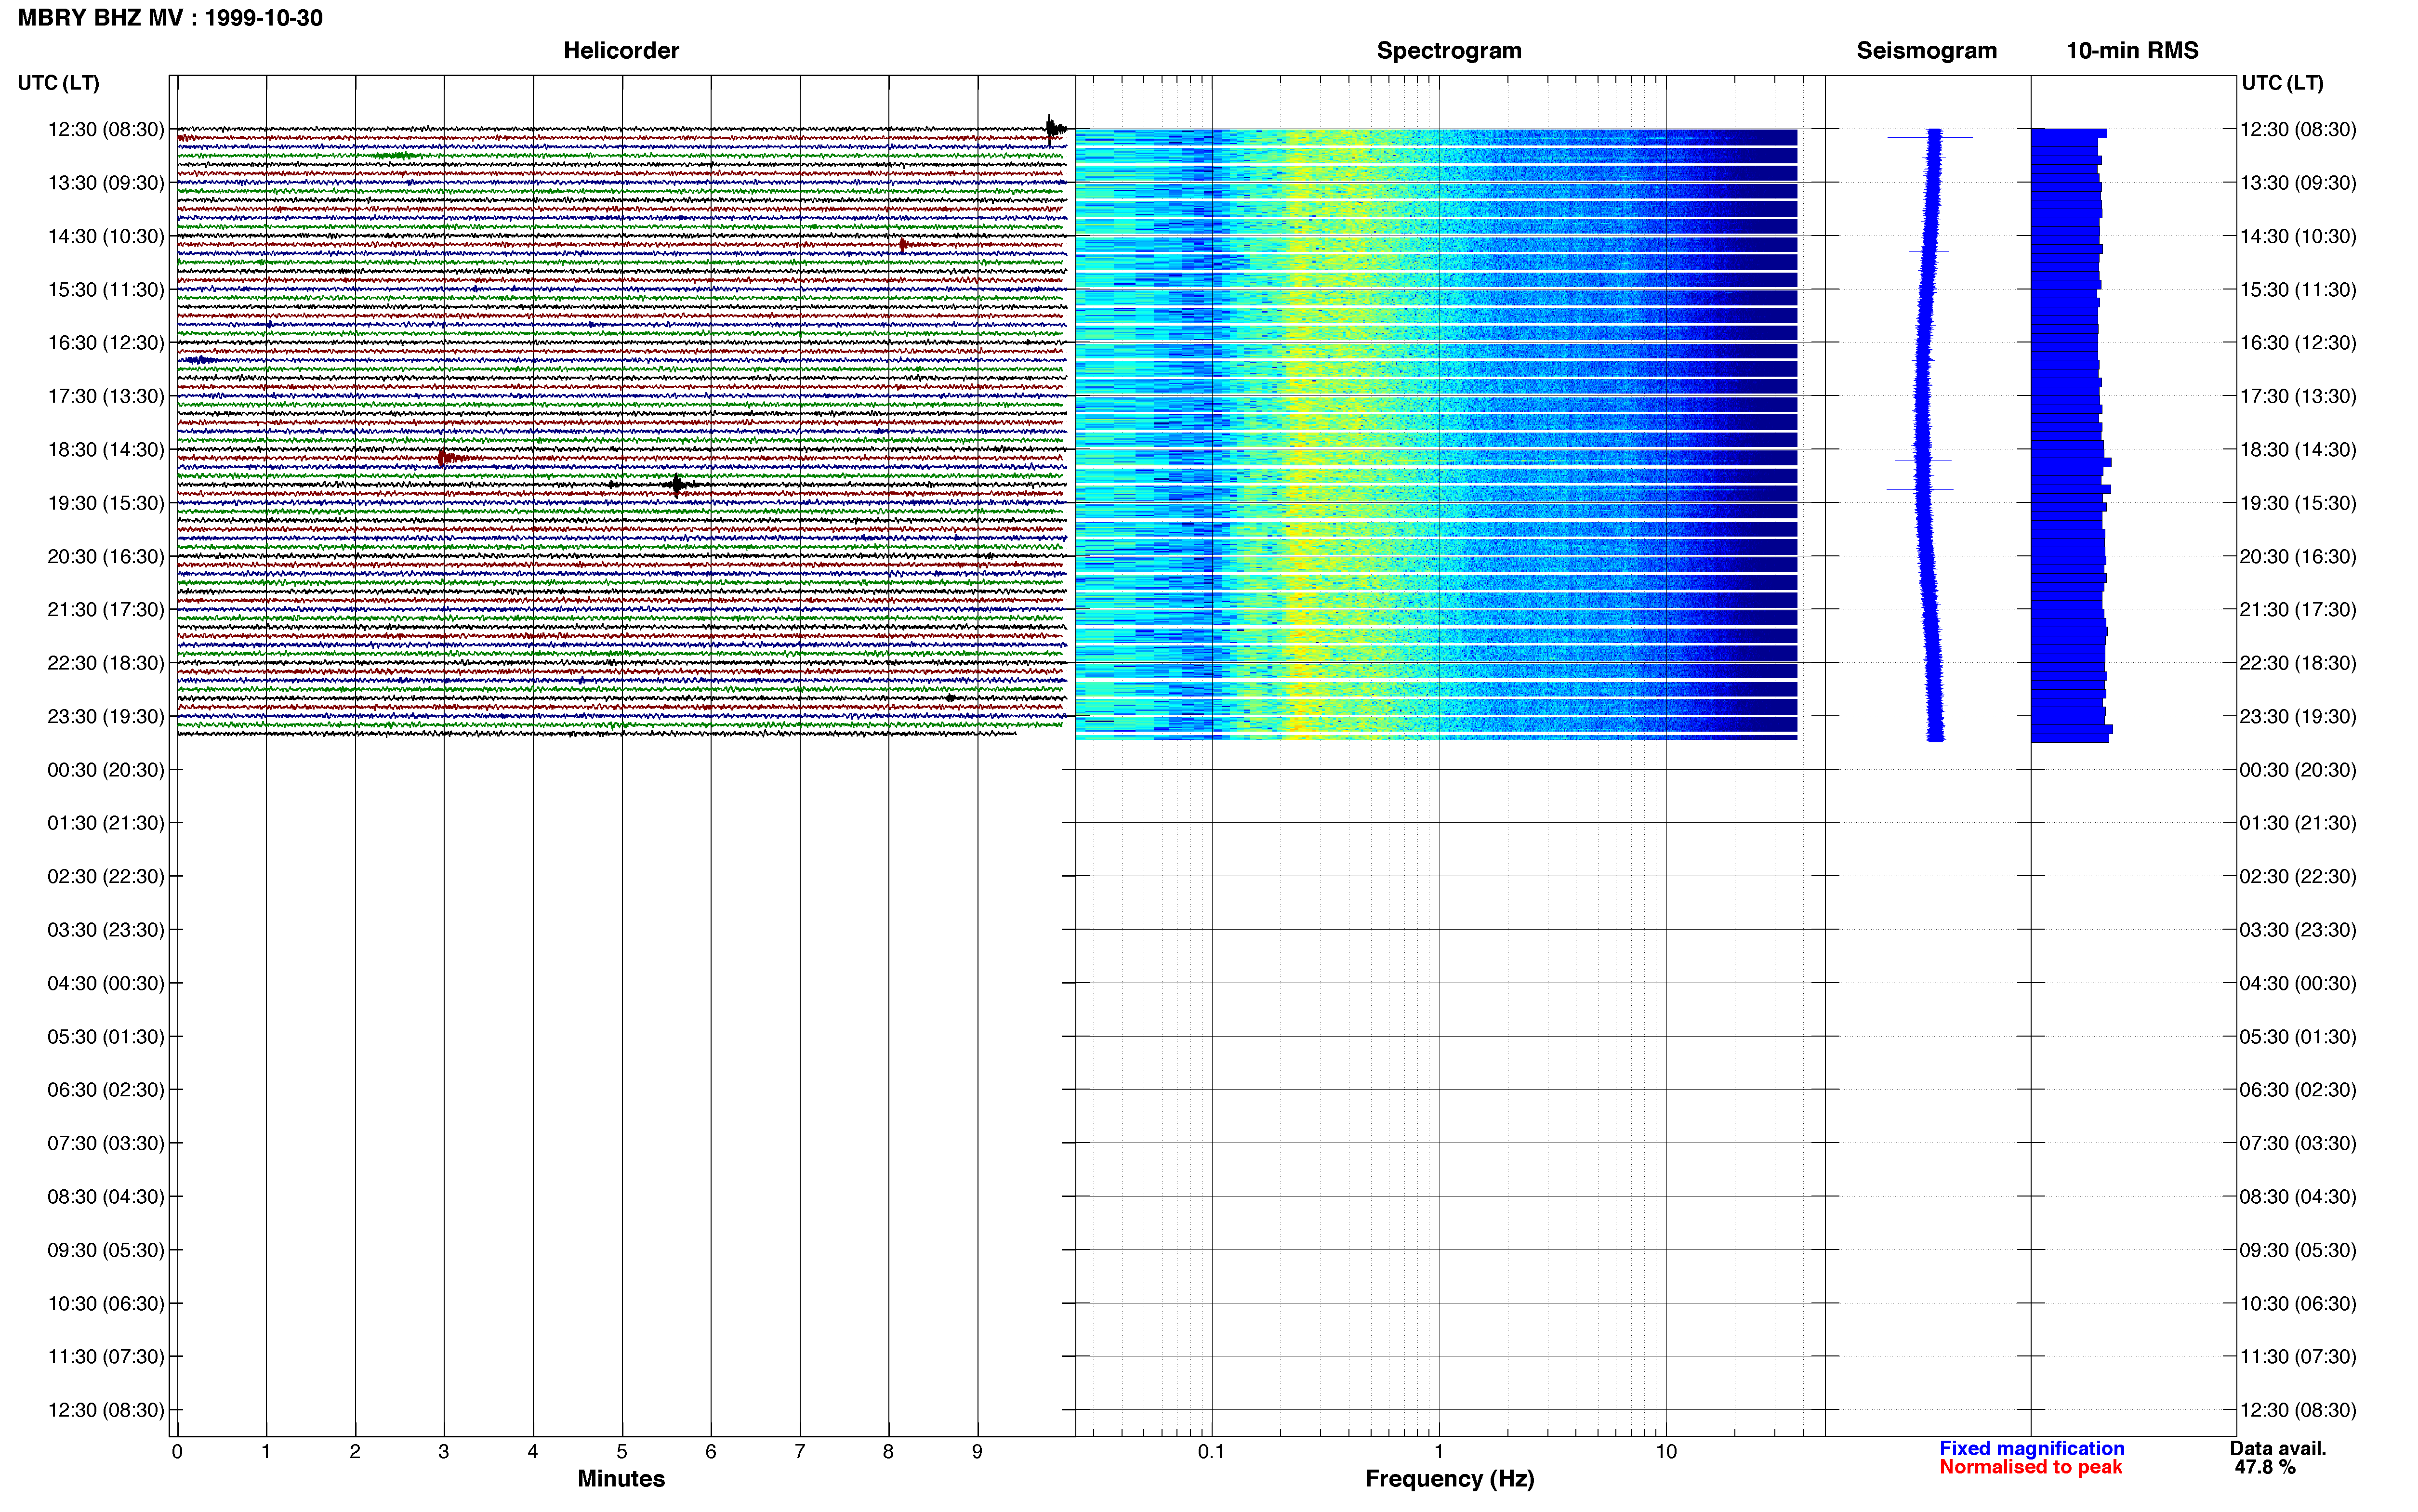Image resolution: width=2418 pixels, height=1512 pixels.
Task: Click the left '18:30 (14:30)' time label
Action: point(106,449)
